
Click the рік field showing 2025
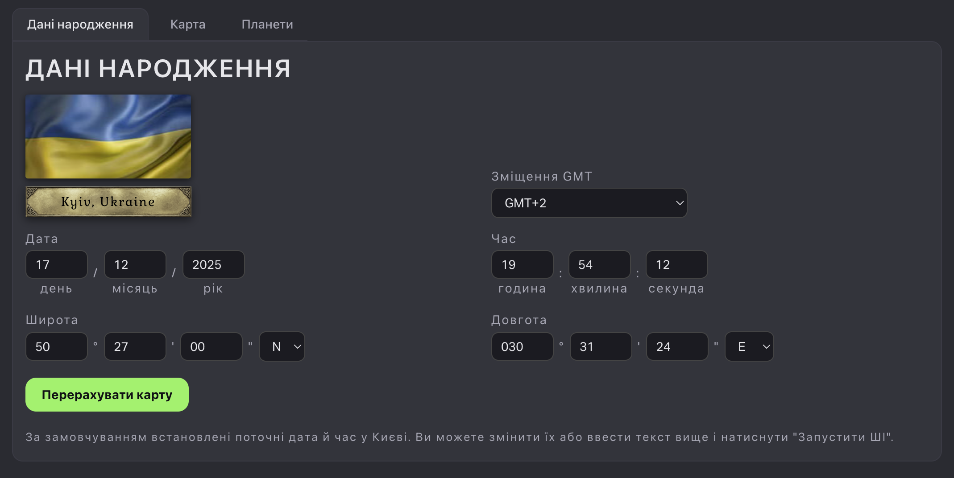(214, 264)
